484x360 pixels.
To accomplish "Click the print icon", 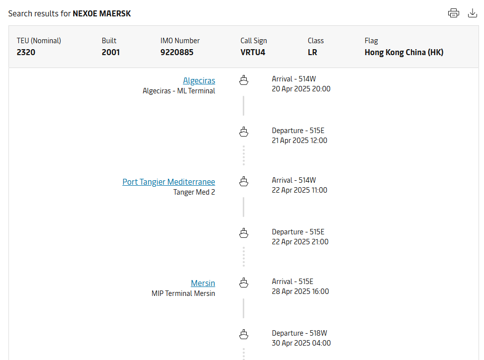I will [x=453, y=13].
